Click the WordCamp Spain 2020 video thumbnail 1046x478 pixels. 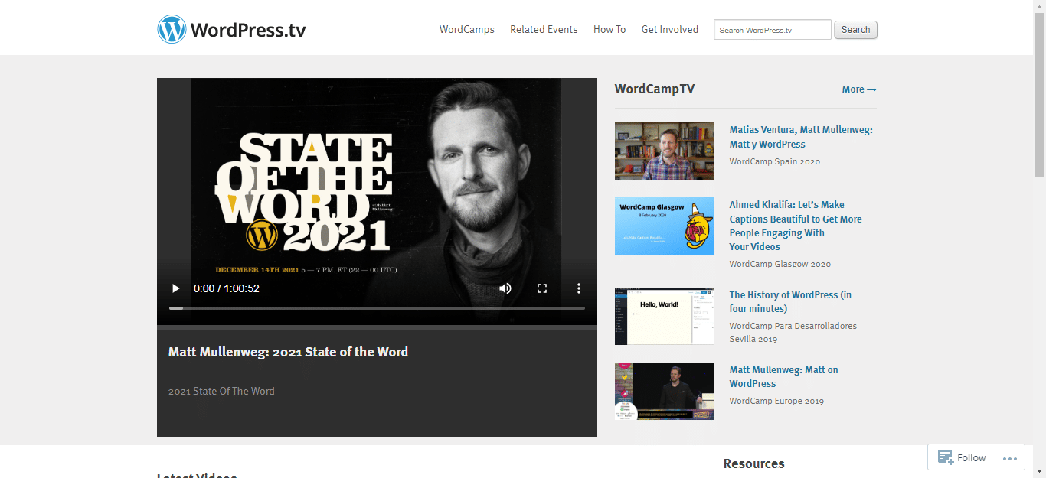(x=665, y=151)
